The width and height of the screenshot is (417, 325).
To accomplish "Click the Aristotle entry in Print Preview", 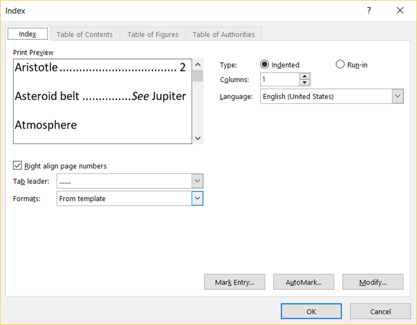I will coord(100,68).
